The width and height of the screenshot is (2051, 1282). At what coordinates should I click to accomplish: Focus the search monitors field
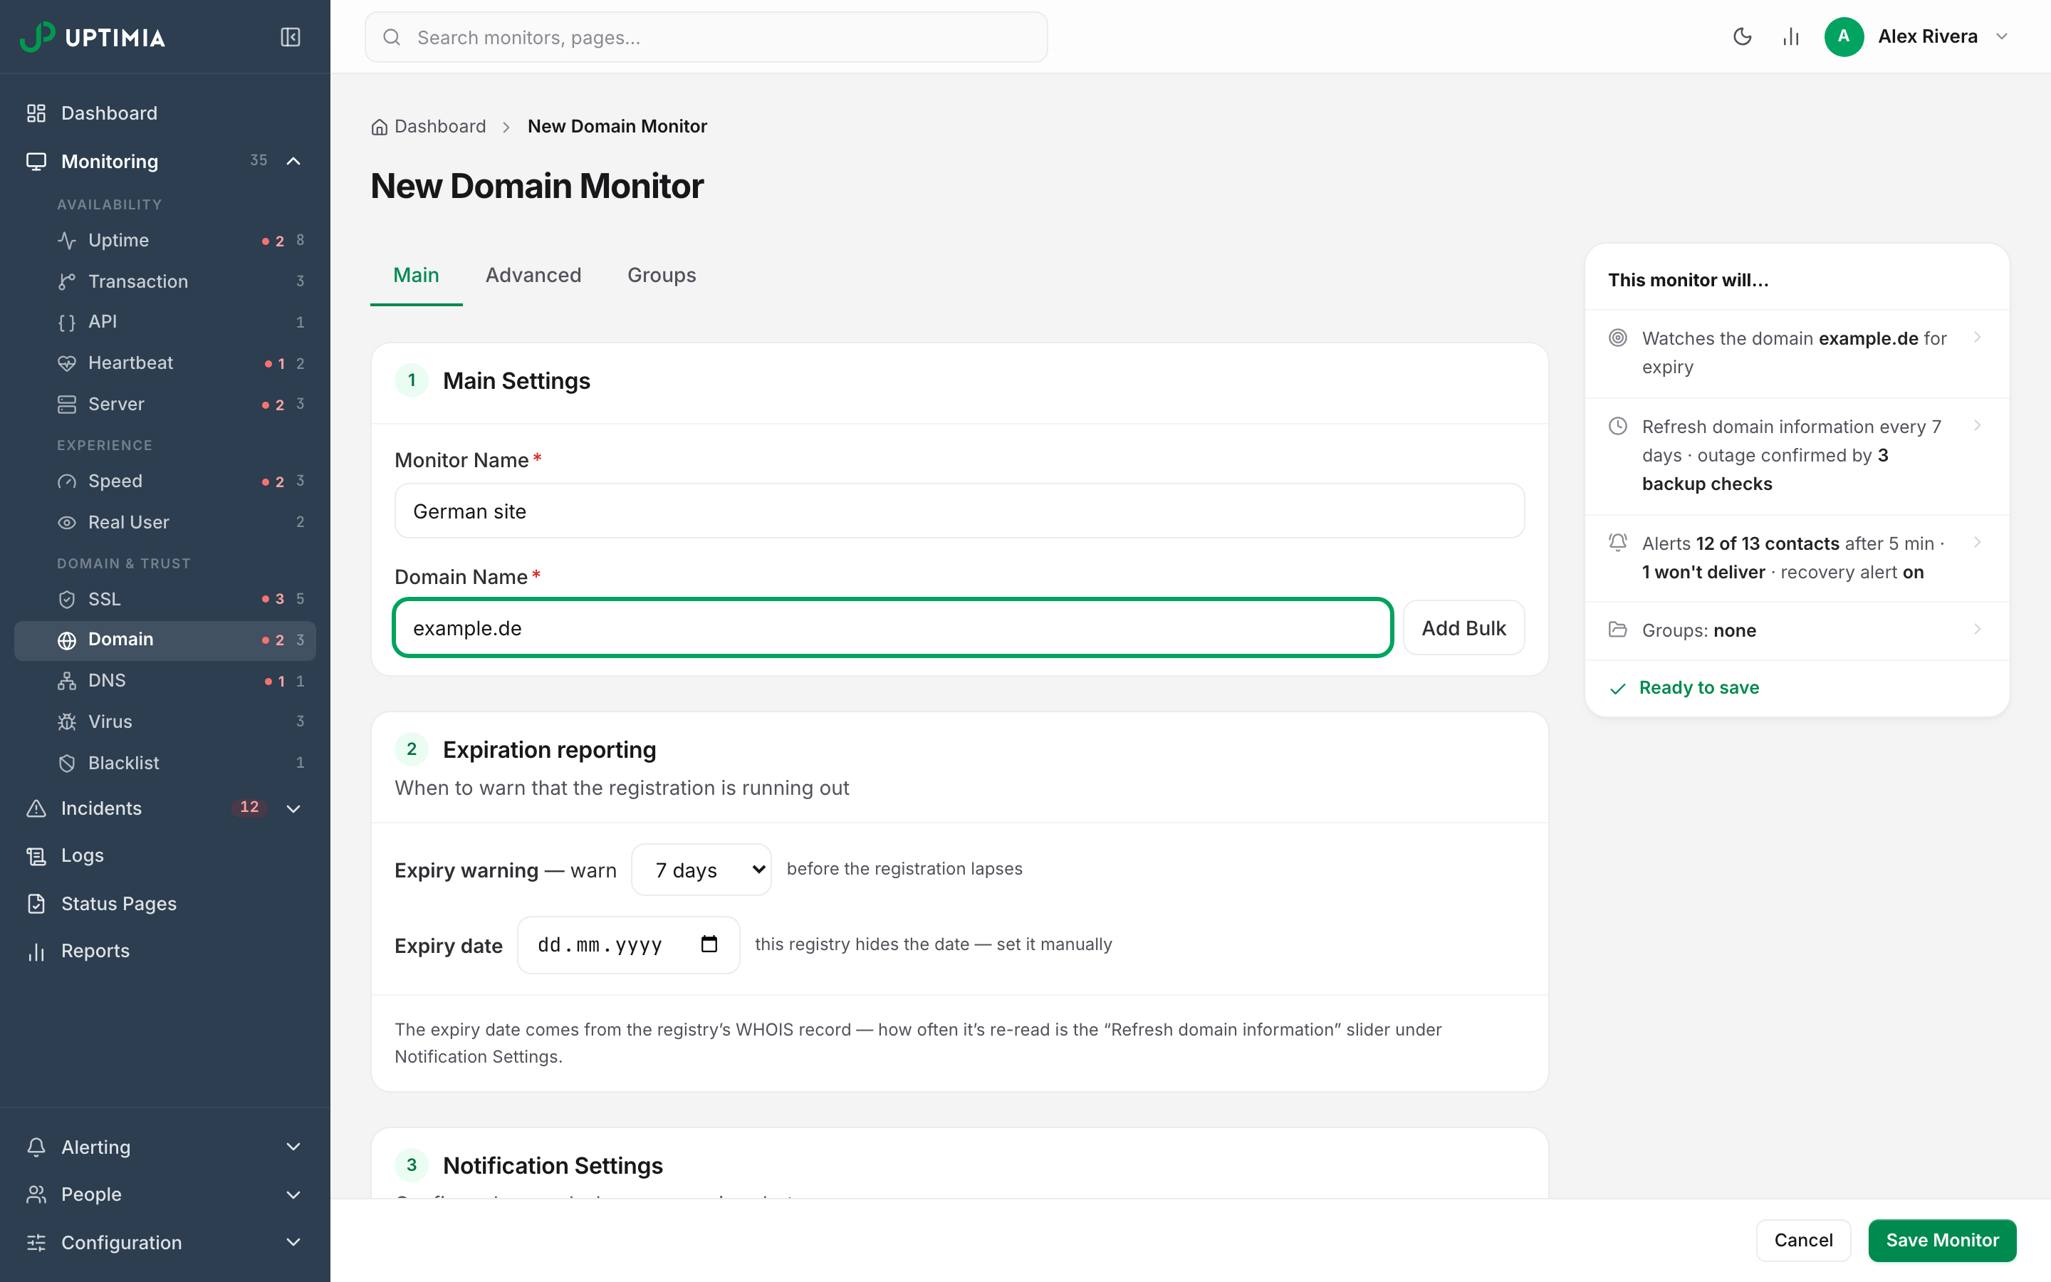coord(706,37)
